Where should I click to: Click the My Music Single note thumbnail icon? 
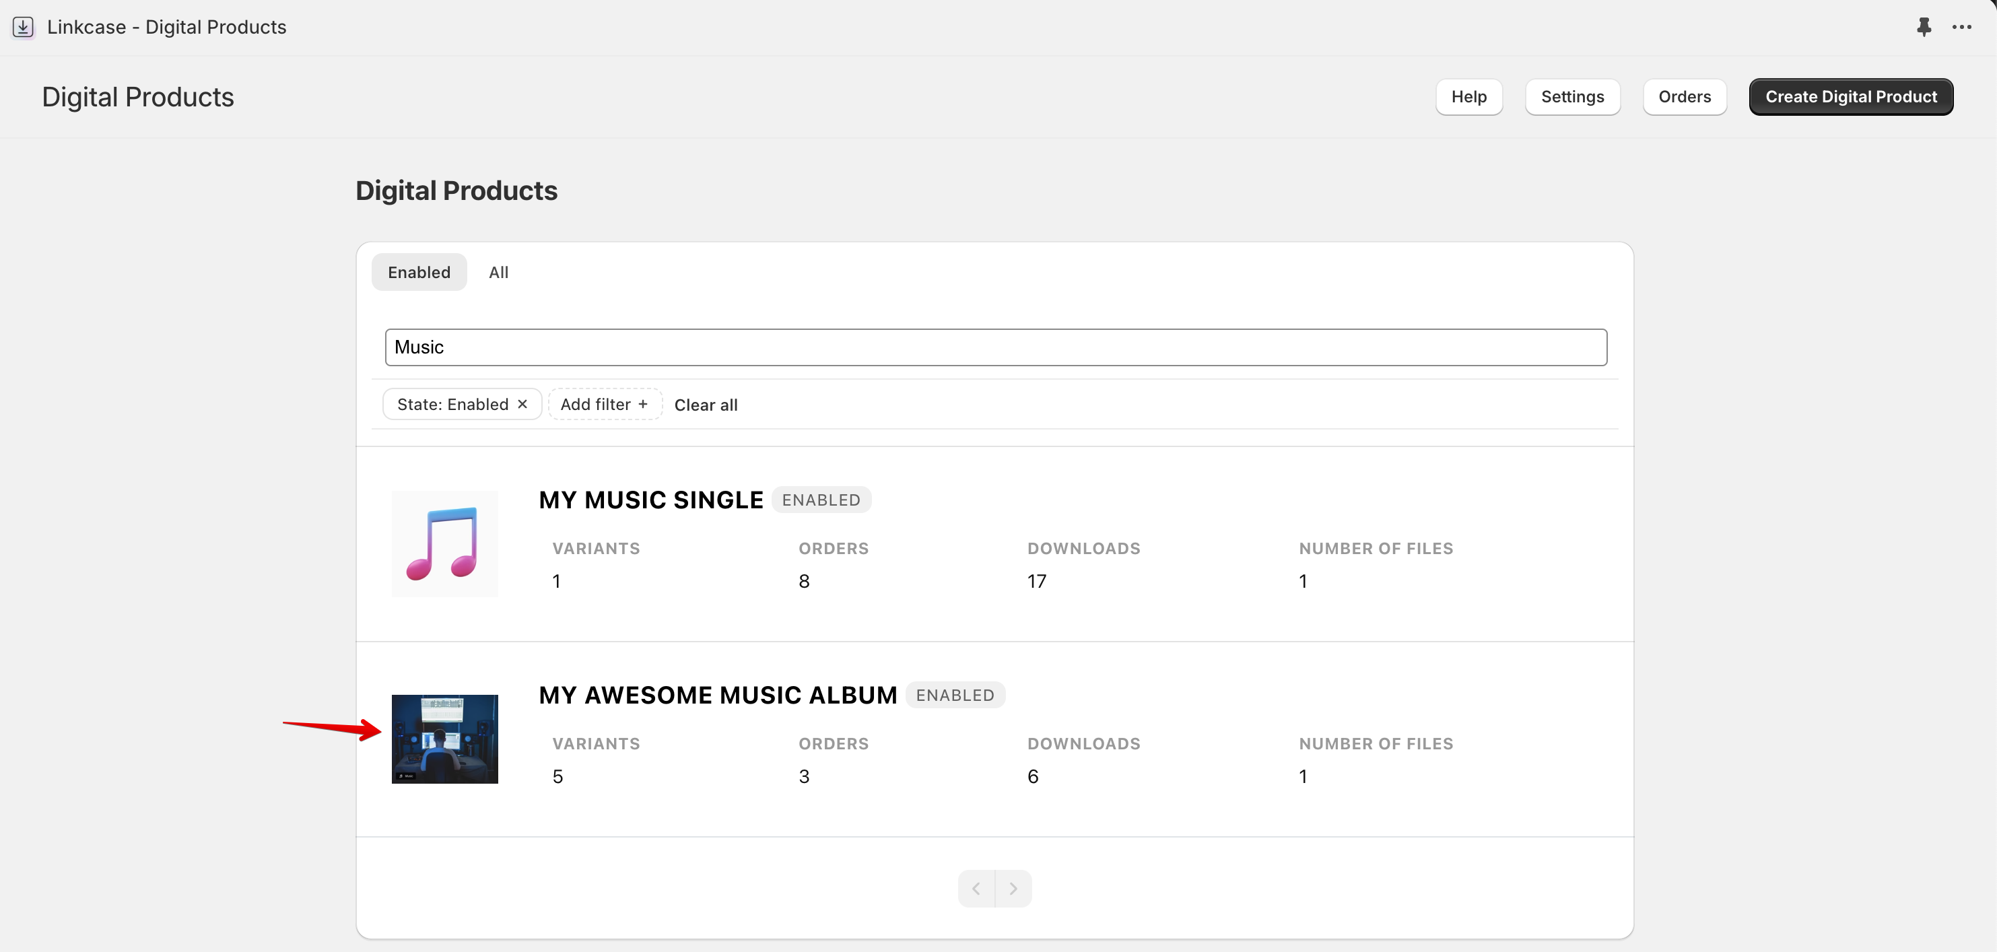(444, 543)
